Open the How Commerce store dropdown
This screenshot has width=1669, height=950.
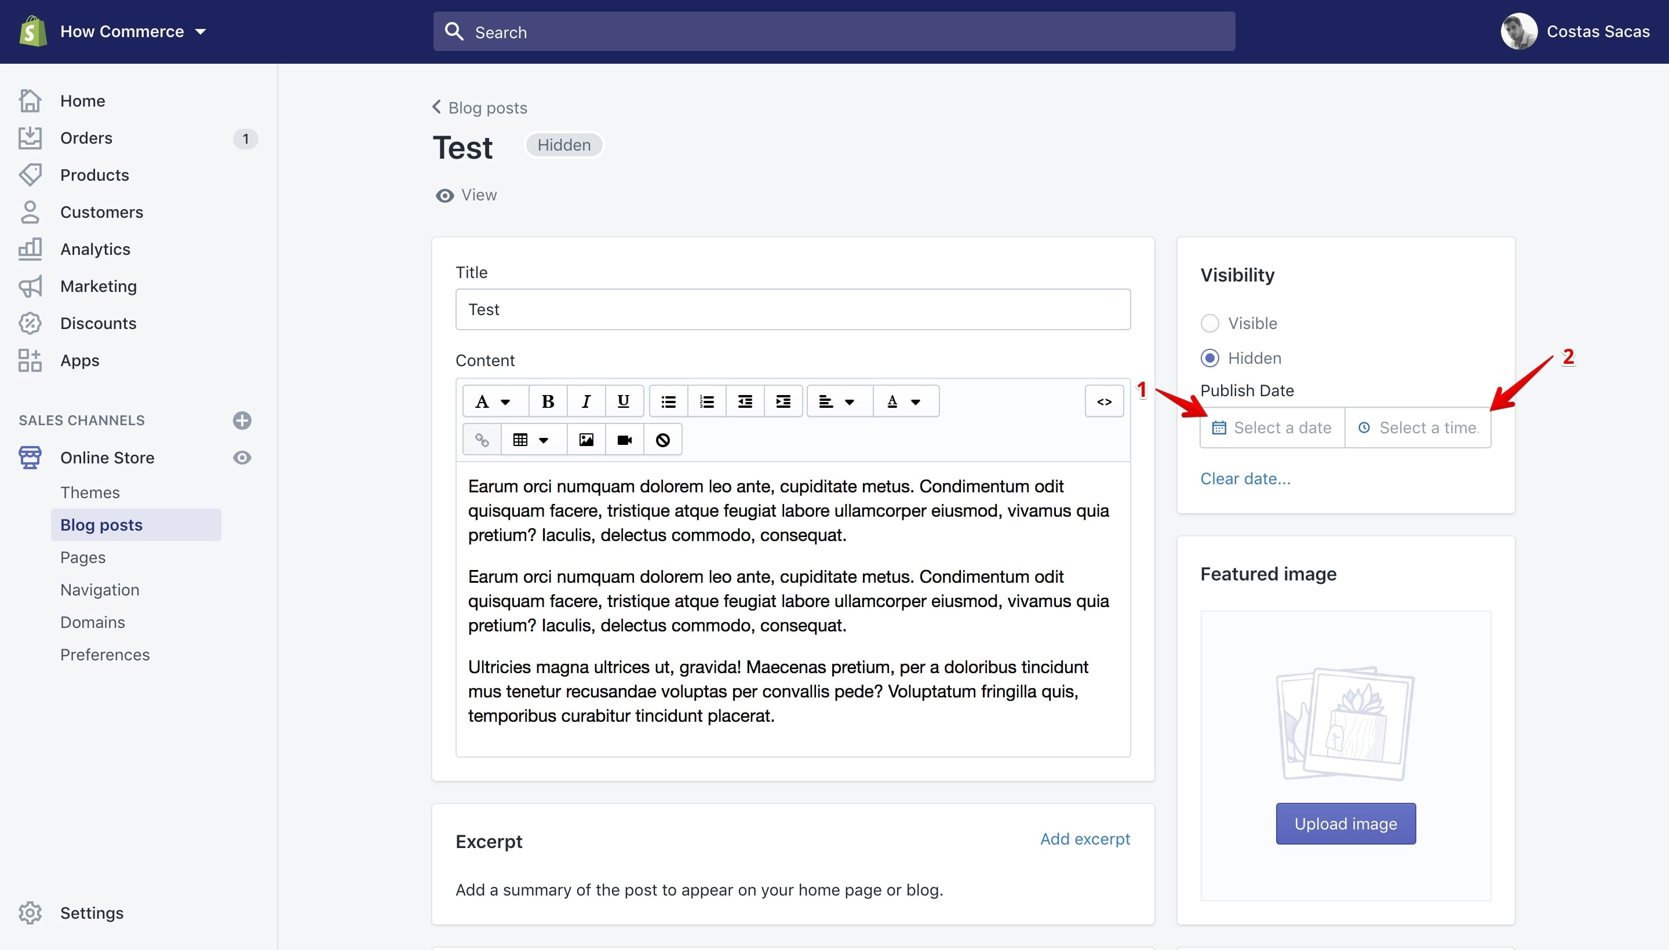point(133,31)
